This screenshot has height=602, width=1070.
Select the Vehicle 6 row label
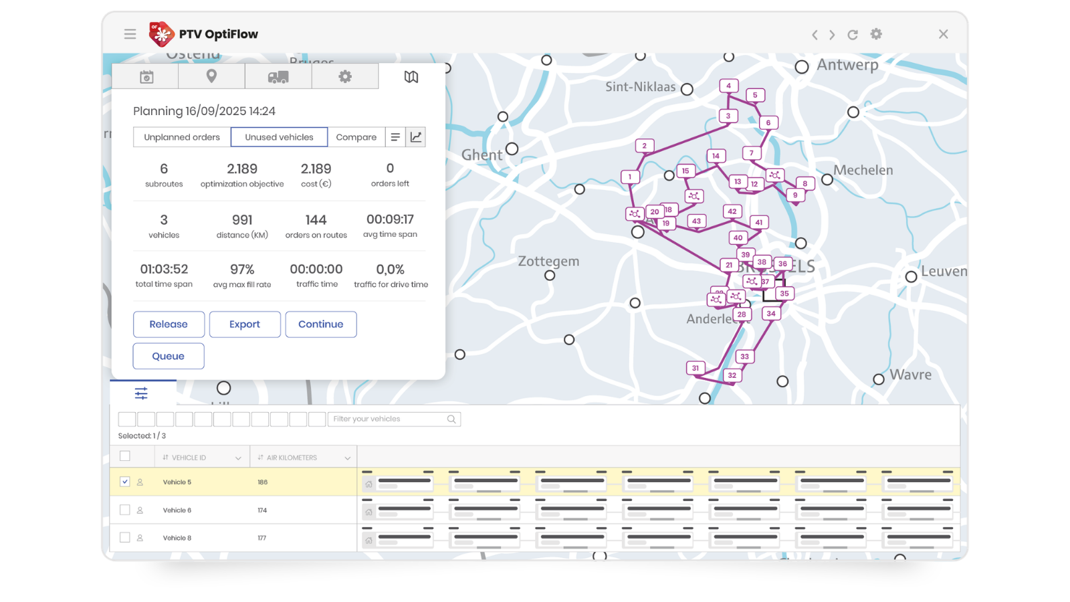click(x=177, y=510)
